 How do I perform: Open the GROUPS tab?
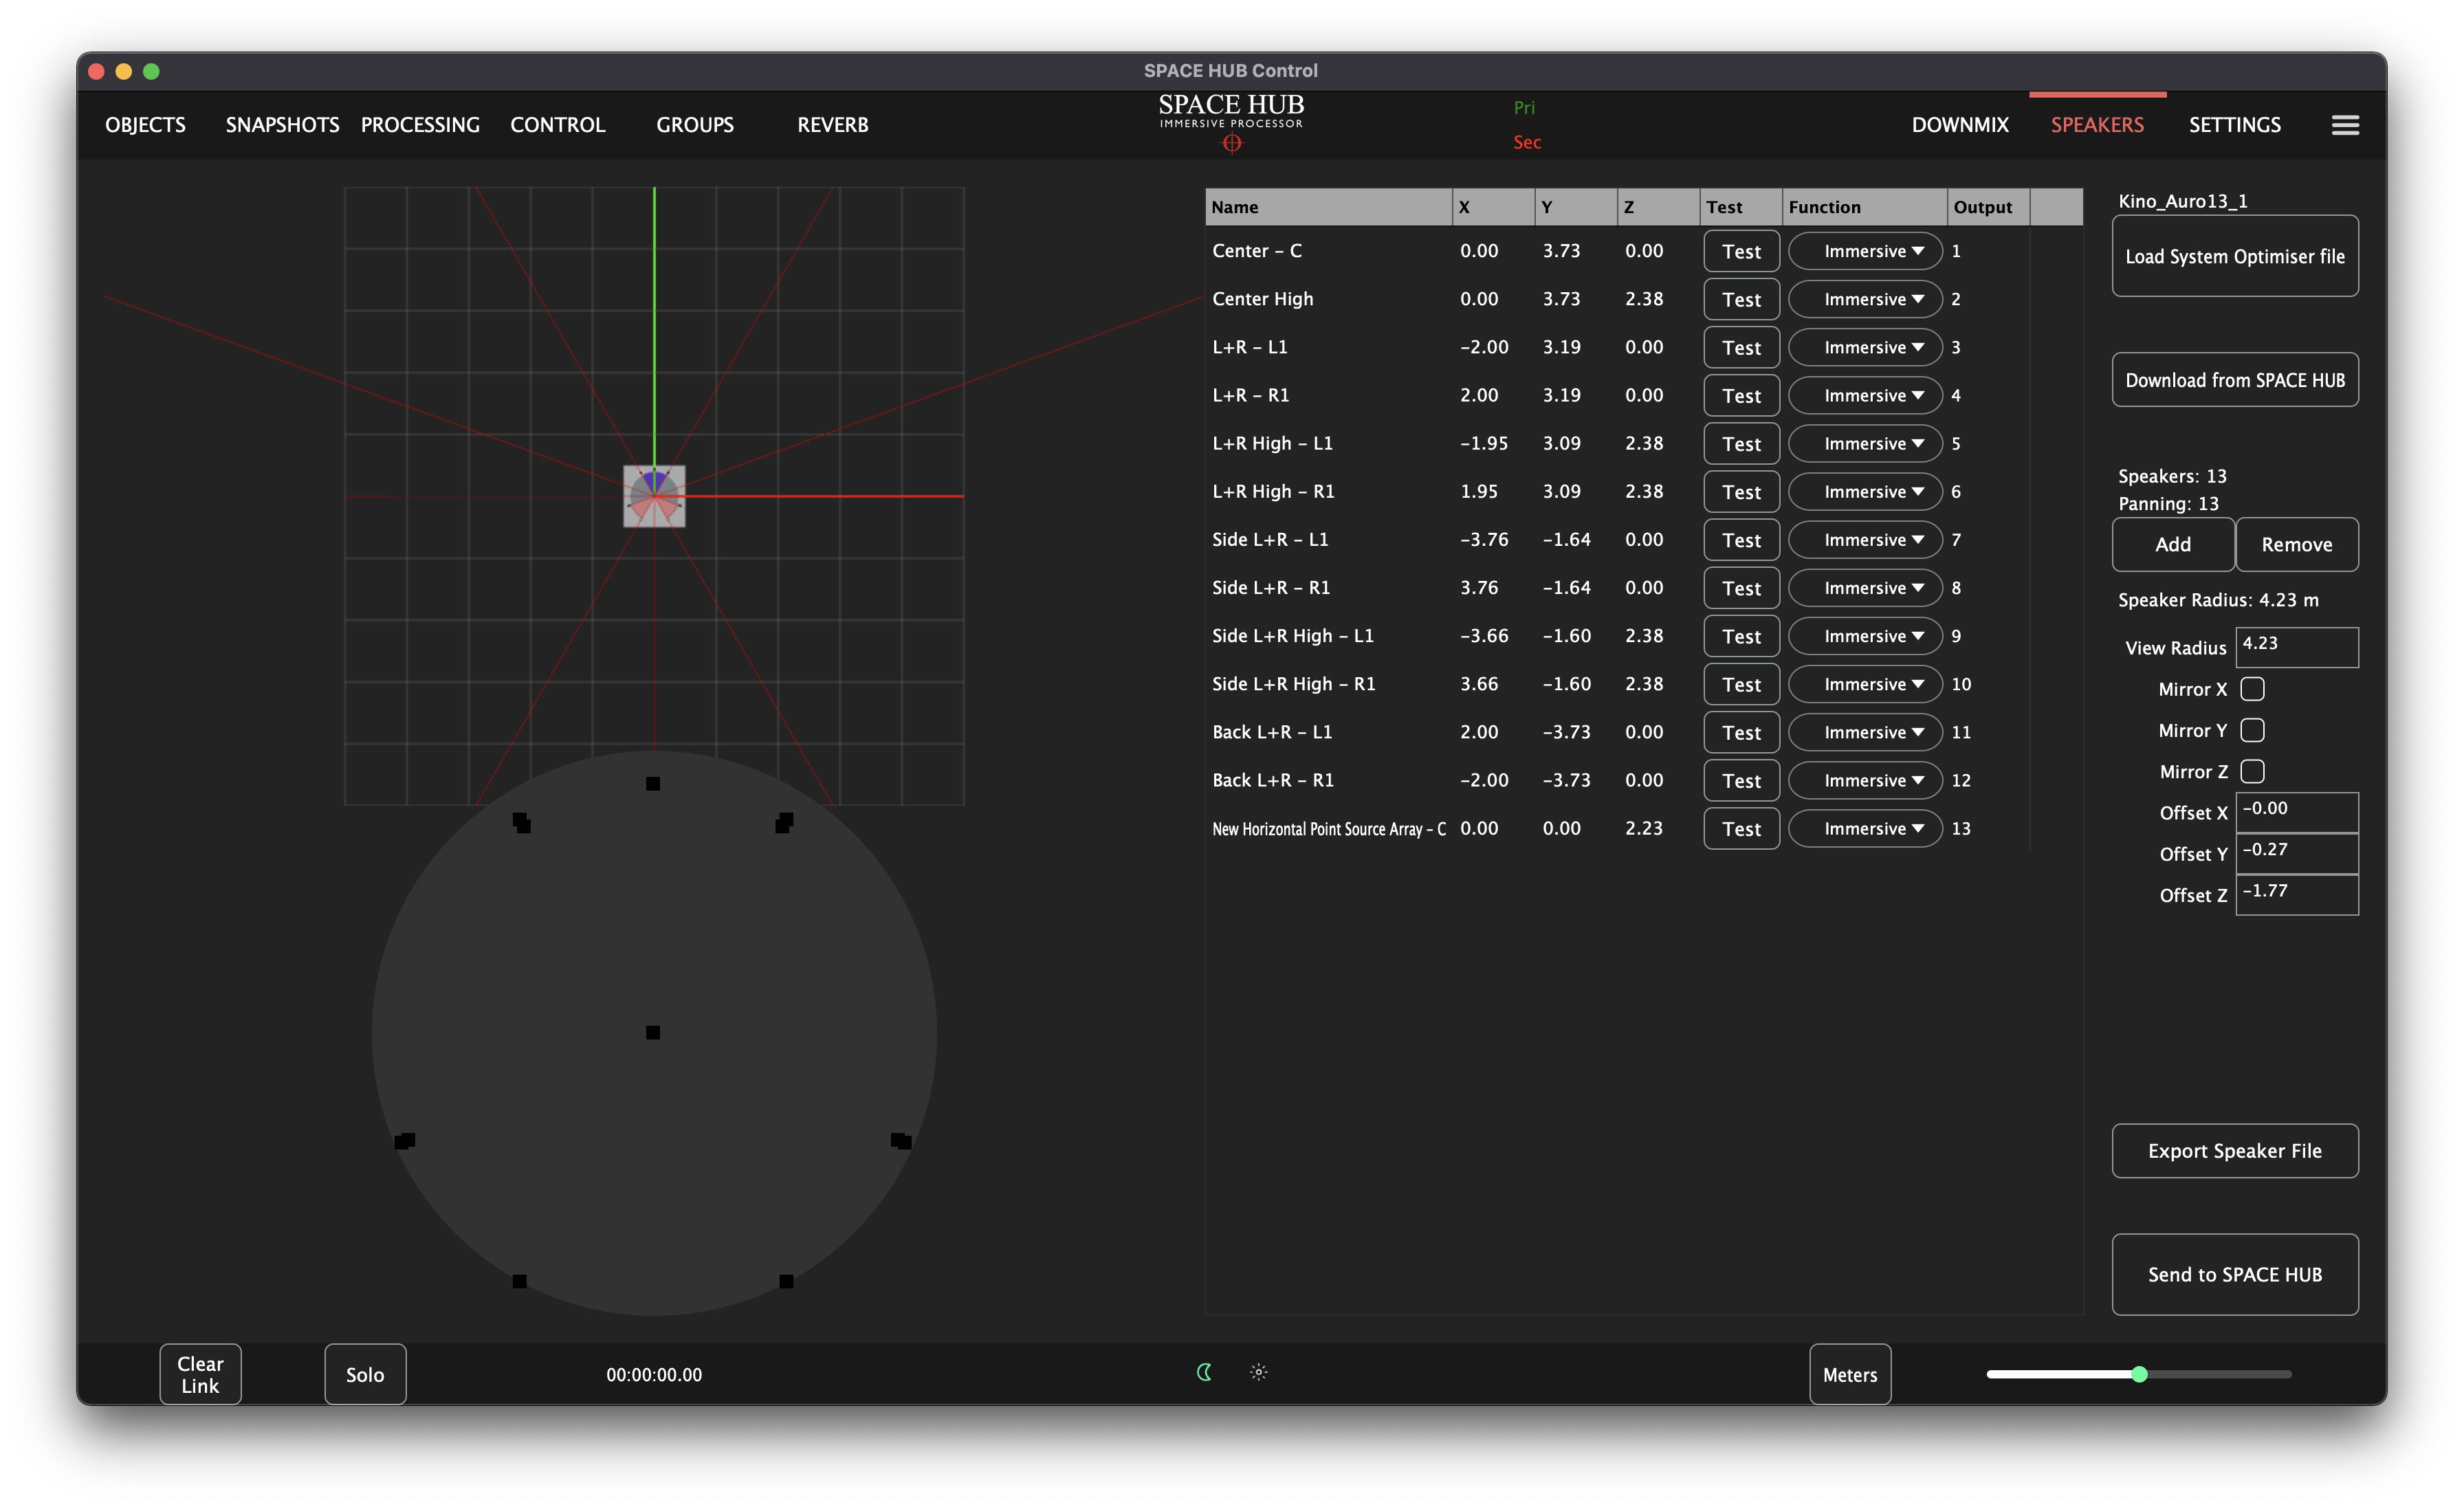[x=695, y=125]
